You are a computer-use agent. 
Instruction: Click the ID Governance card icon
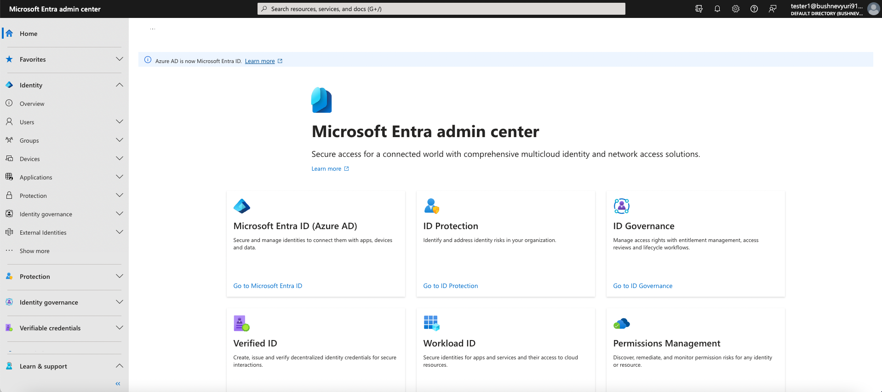[622, 206]
